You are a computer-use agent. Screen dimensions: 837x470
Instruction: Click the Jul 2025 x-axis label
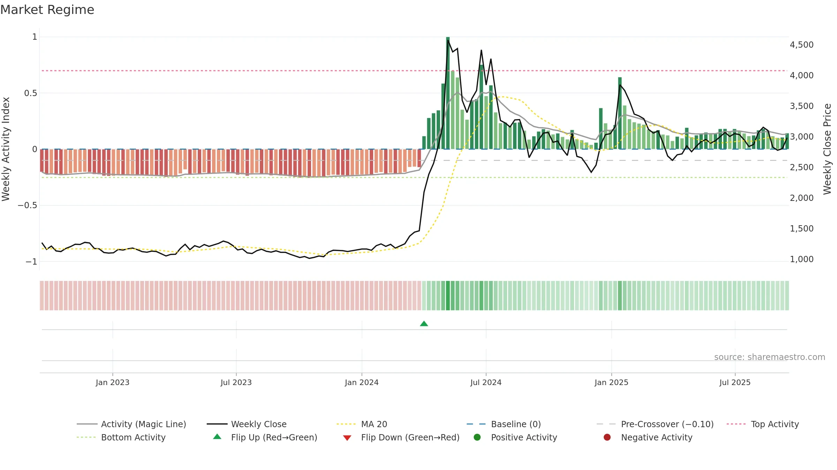(735, 383)
